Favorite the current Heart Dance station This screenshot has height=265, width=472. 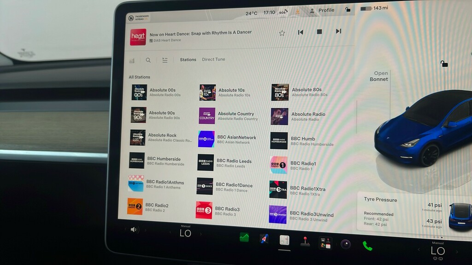[x=282, y=33]
